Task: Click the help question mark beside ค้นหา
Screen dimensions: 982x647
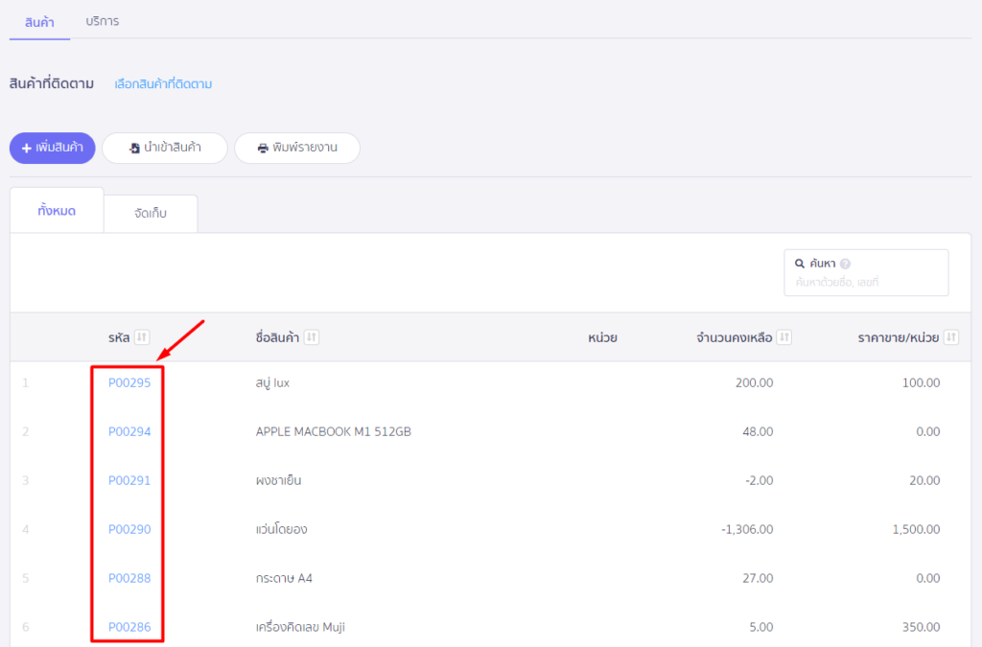Action: pyautogui.click(x=846, y=264)
